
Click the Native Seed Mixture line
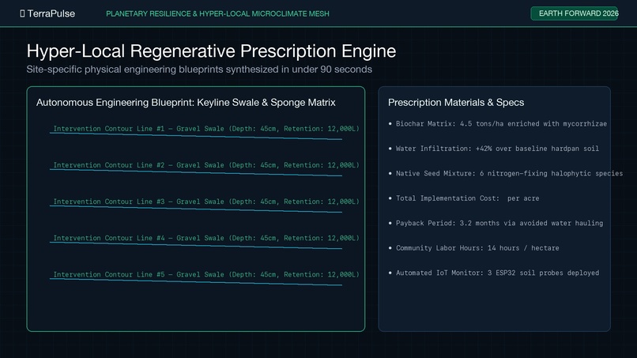pyautogui.click(x=505, y=174)
